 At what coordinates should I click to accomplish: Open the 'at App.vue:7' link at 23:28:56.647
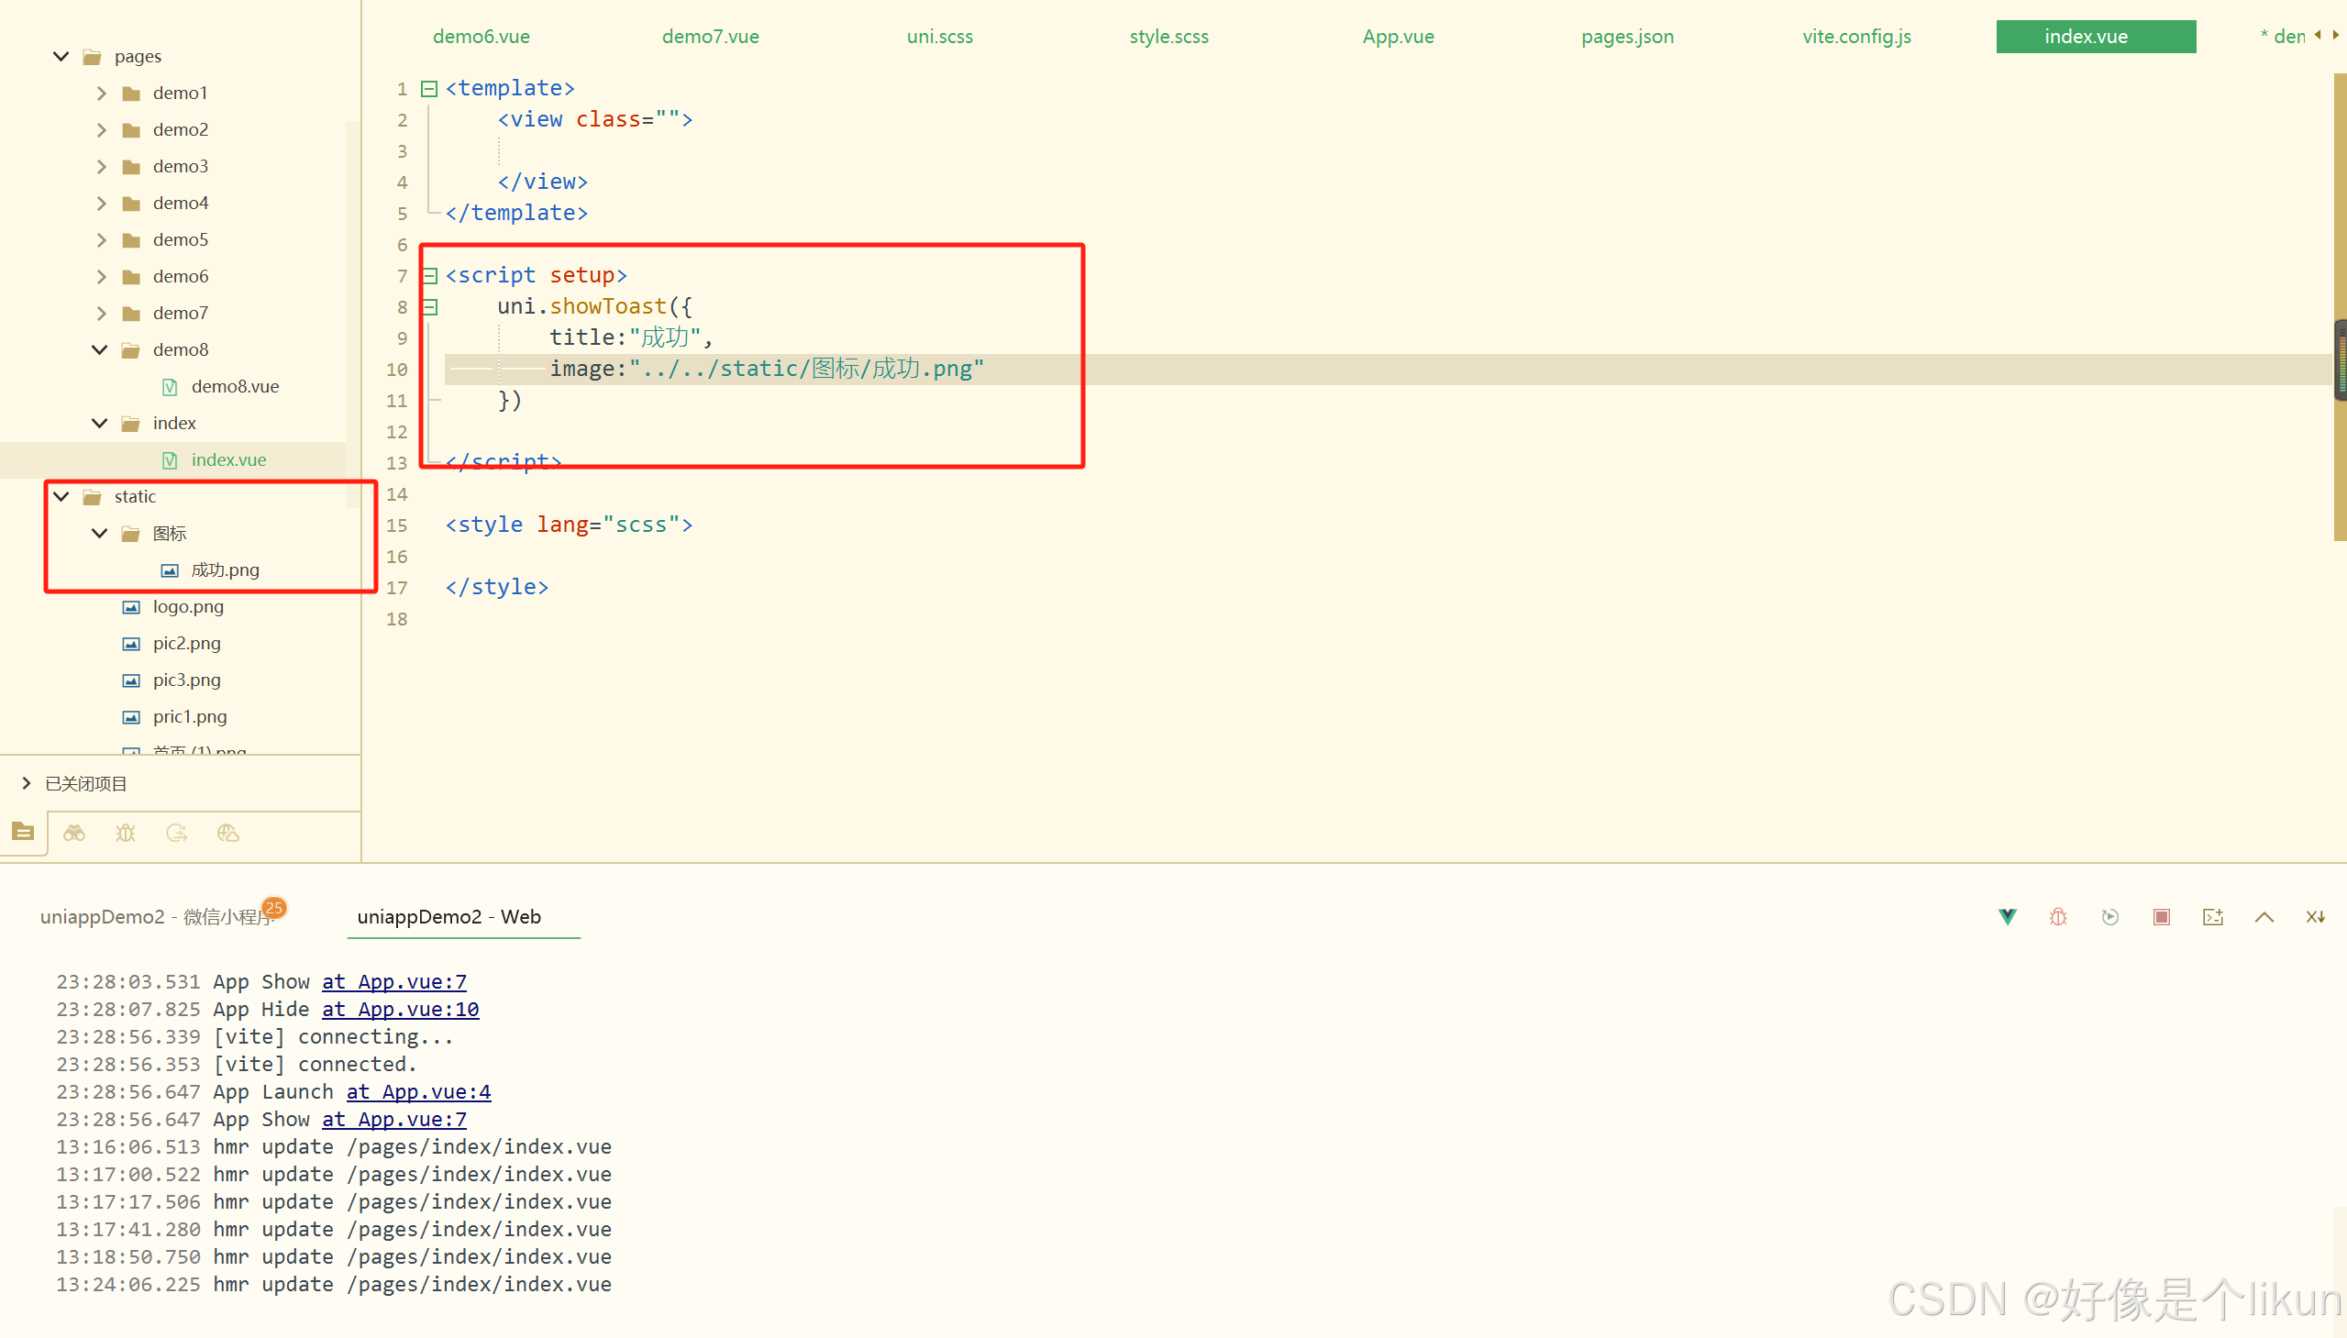[x=394, y=1120]
